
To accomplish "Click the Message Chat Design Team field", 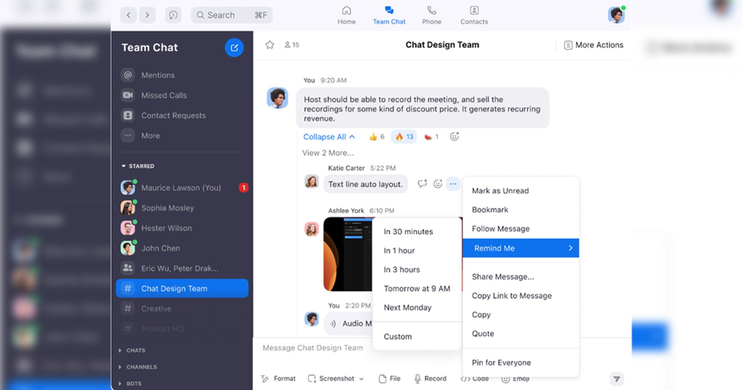I will [313, 348].
